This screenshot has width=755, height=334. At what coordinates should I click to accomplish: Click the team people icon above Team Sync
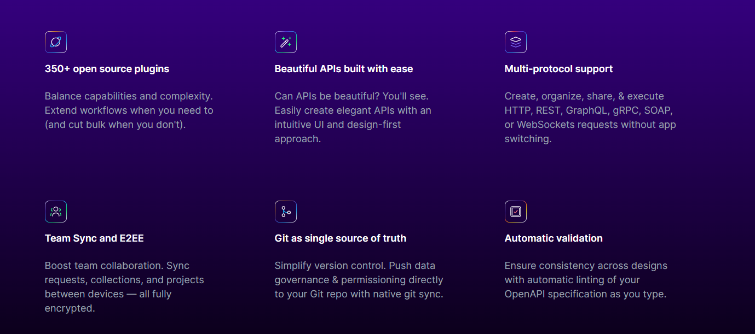[56, 212]
